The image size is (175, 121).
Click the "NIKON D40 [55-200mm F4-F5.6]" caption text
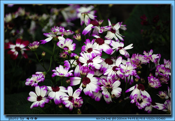pos(117,119)
